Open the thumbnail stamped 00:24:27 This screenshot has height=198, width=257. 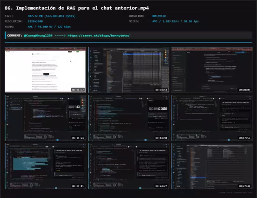128,166
